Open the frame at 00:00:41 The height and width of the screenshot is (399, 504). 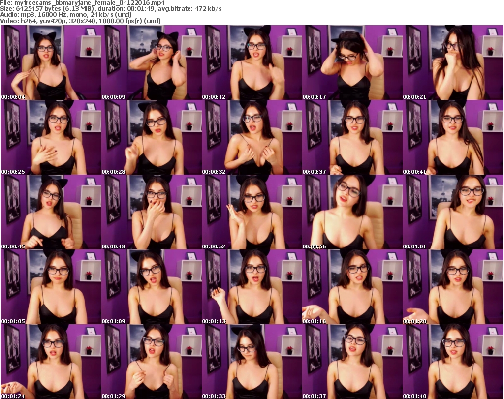pos(453,138)
